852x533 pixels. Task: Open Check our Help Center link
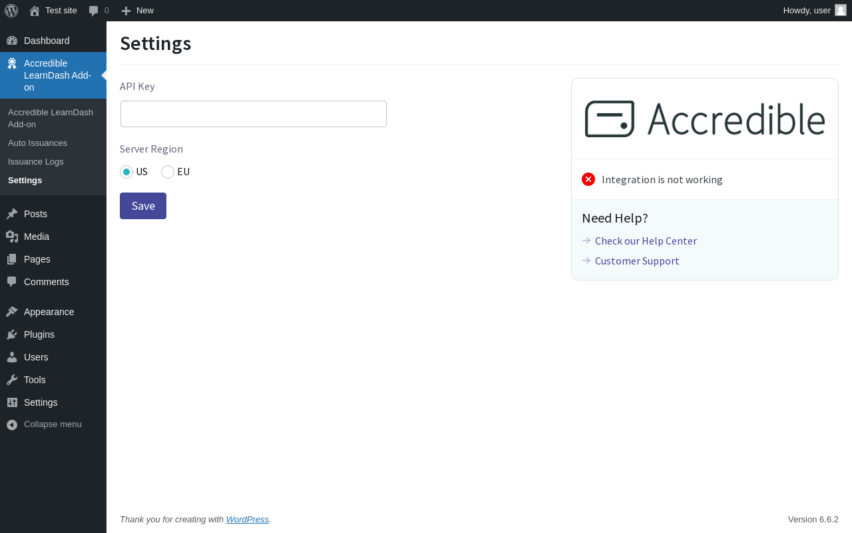click(x=646, y=241)
